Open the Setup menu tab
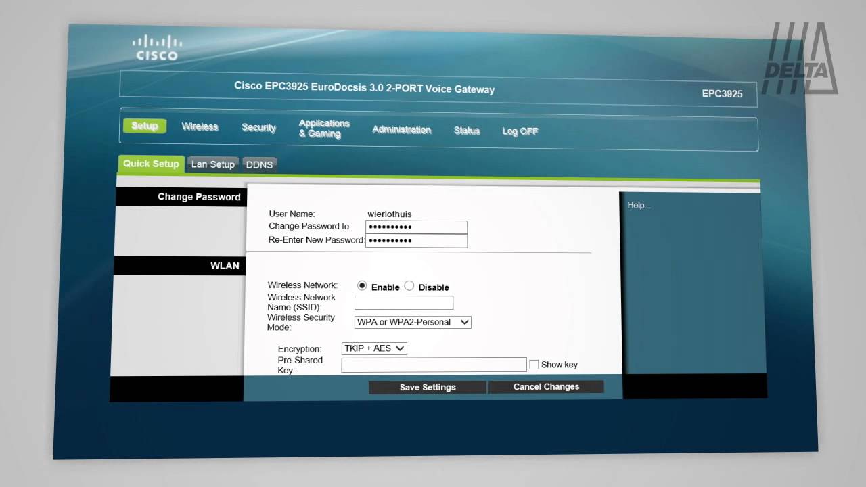This screenshot has height=487, width=866. (144, 126)
